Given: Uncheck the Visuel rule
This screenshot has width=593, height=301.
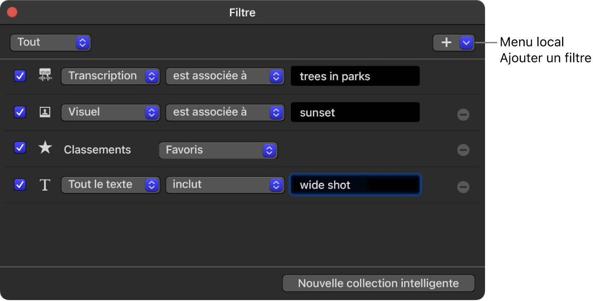Looking at the screenshot, I should pos(20,112).
